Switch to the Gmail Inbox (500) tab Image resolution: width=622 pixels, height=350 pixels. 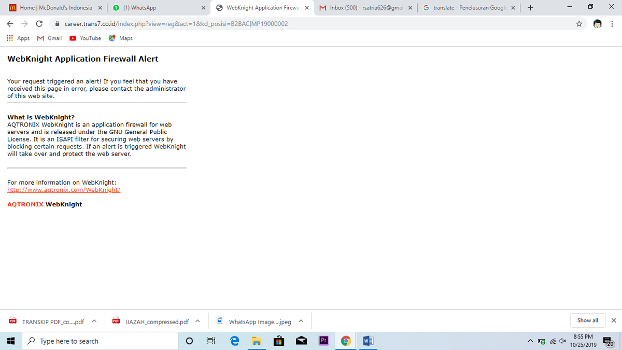(x=365, y=8)
